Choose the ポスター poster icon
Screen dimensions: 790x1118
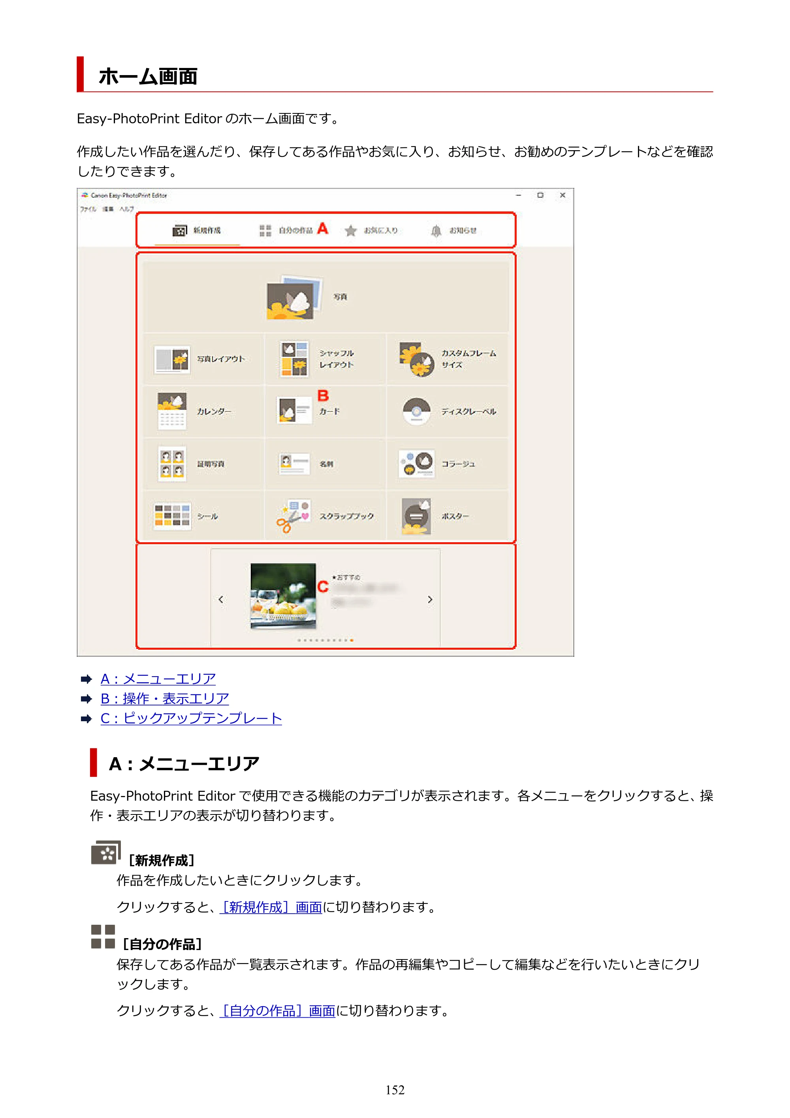coord(417,516)
